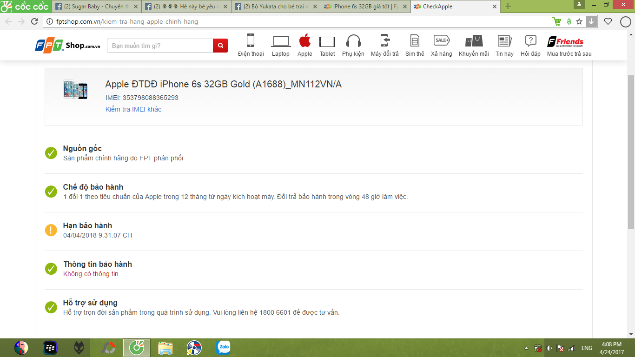This screenshot has height=357, width=635.
Task: Click the browser forward arrow
Action: click(21, 21)
